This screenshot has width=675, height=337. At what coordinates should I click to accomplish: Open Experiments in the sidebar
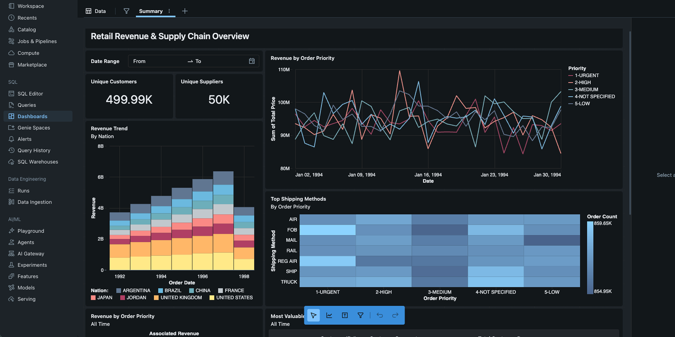pos(27,265)
